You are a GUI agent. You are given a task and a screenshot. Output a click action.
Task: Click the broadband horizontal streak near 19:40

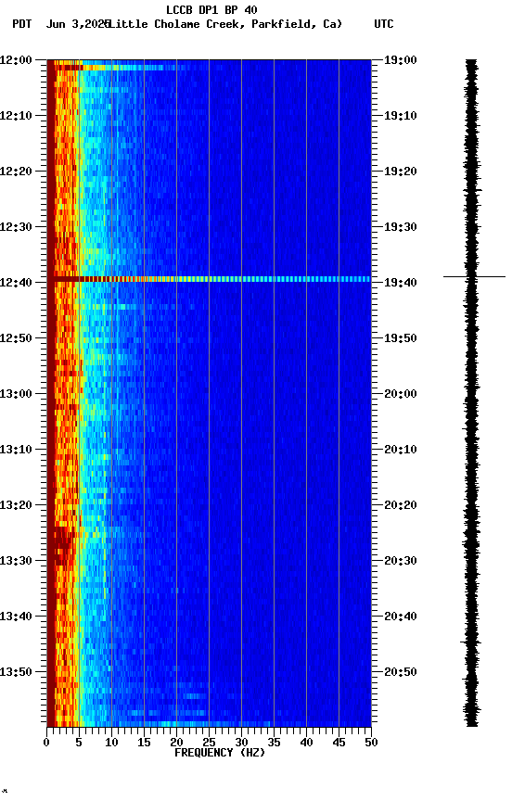click(209, 279)
